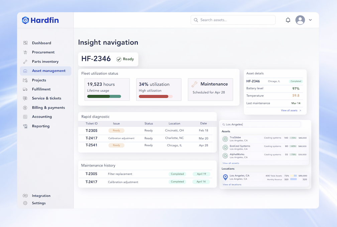337x227 pixels.
Task: Click the Search assets input field
Action: pyautogui.click(x=233, y=20)
